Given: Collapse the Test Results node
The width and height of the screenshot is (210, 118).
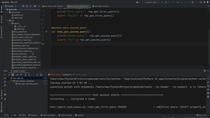Looking at the screenshot, I should click(9, 78).
